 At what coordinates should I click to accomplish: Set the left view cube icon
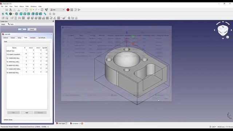pos(40,14)
